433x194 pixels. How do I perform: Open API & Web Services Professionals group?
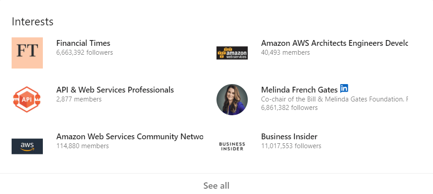[x=115, y=90]
